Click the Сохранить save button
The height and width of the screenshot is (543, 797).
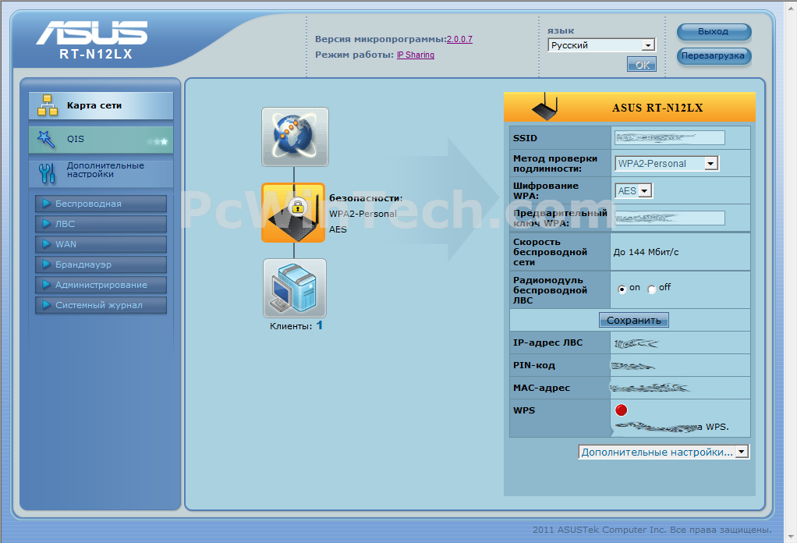(x=634, y=321)
